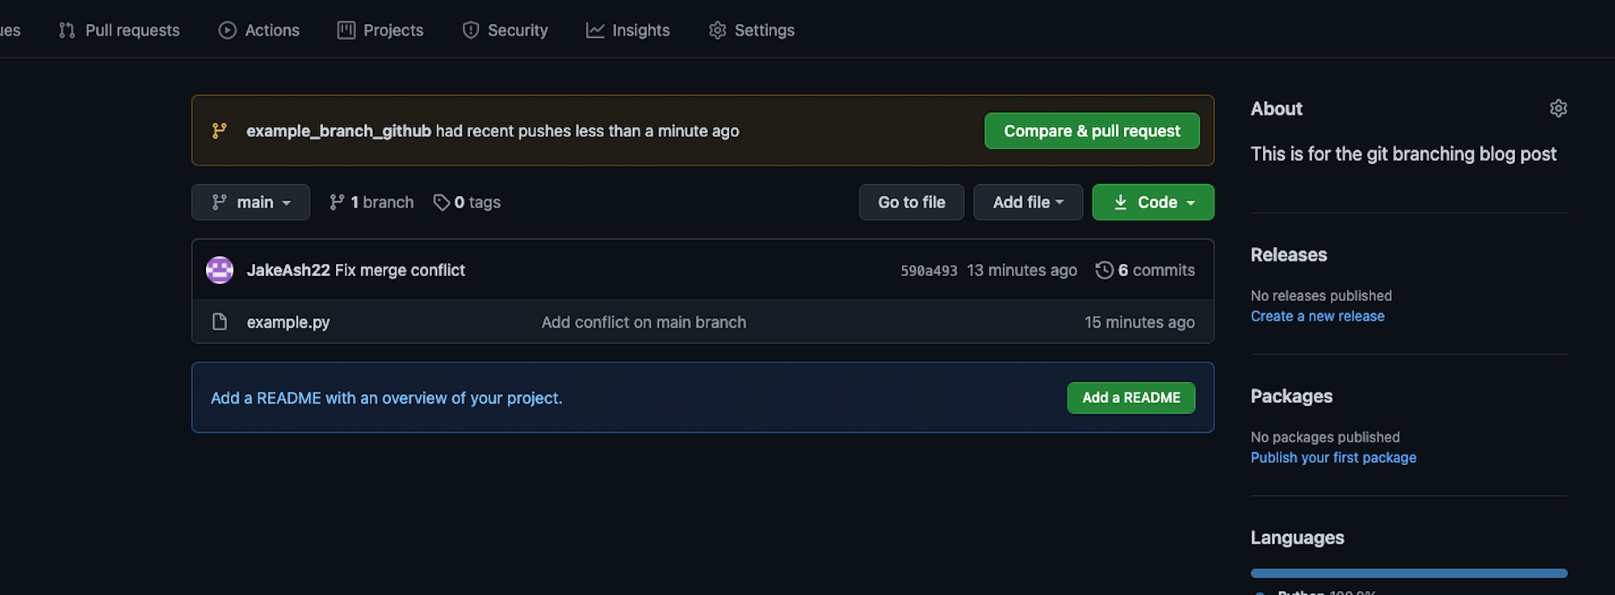Image resolution: width=1615 pixels, height=595 pixels.
Task: Click the Languages heading
Action: point(1298,538)
